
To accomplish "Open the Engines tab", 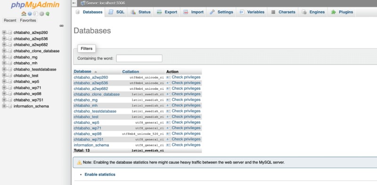I will (313, 12).
